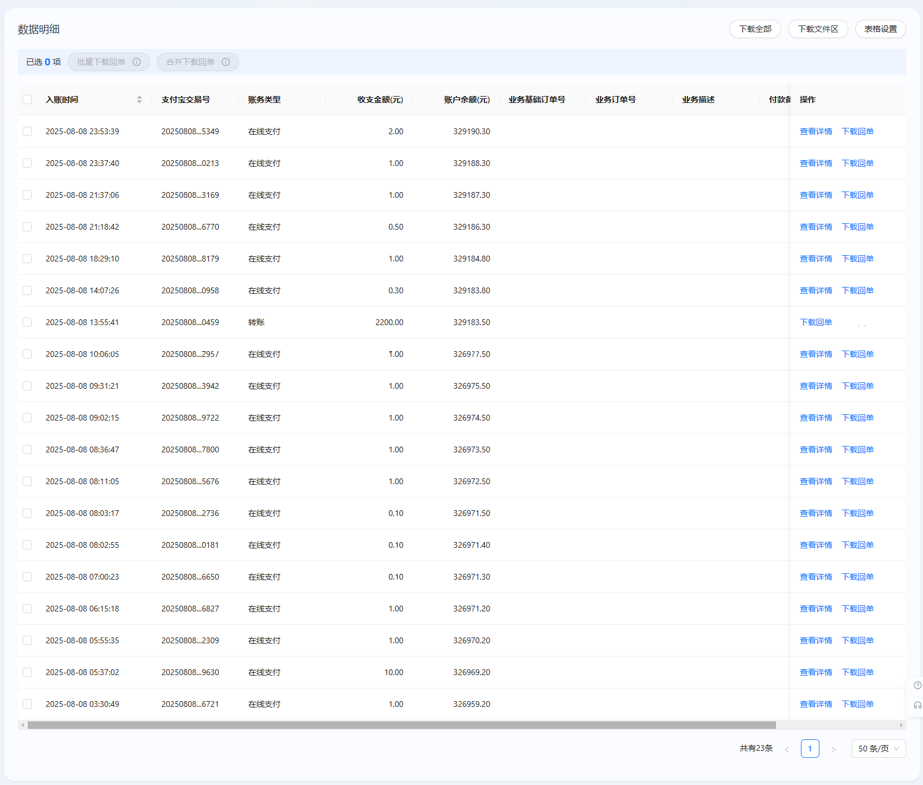Screen dimensions: 923x785
Task: Click the horizontal table scrollbar thumb
Action: (402, 725)
